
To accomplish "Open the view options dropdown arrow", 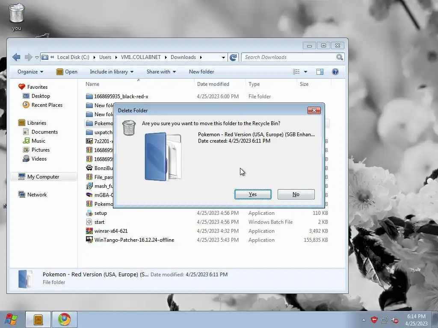I will coord(305,72).
